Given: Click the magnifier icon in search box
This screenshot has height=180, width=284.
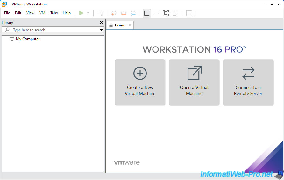Looking at the screenshot, I should pos(7,30).
